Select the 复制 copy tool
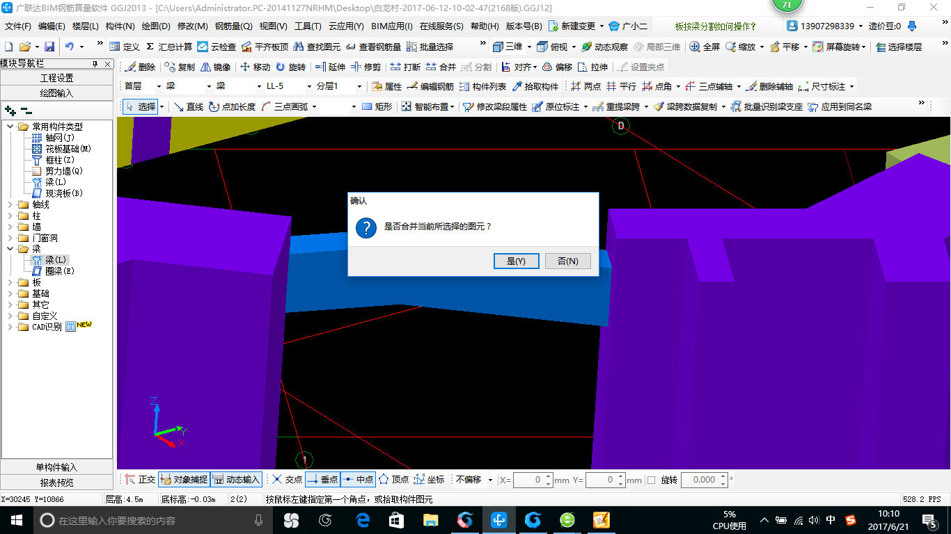The height and width of the screenshot is (534, 951). 180,67
